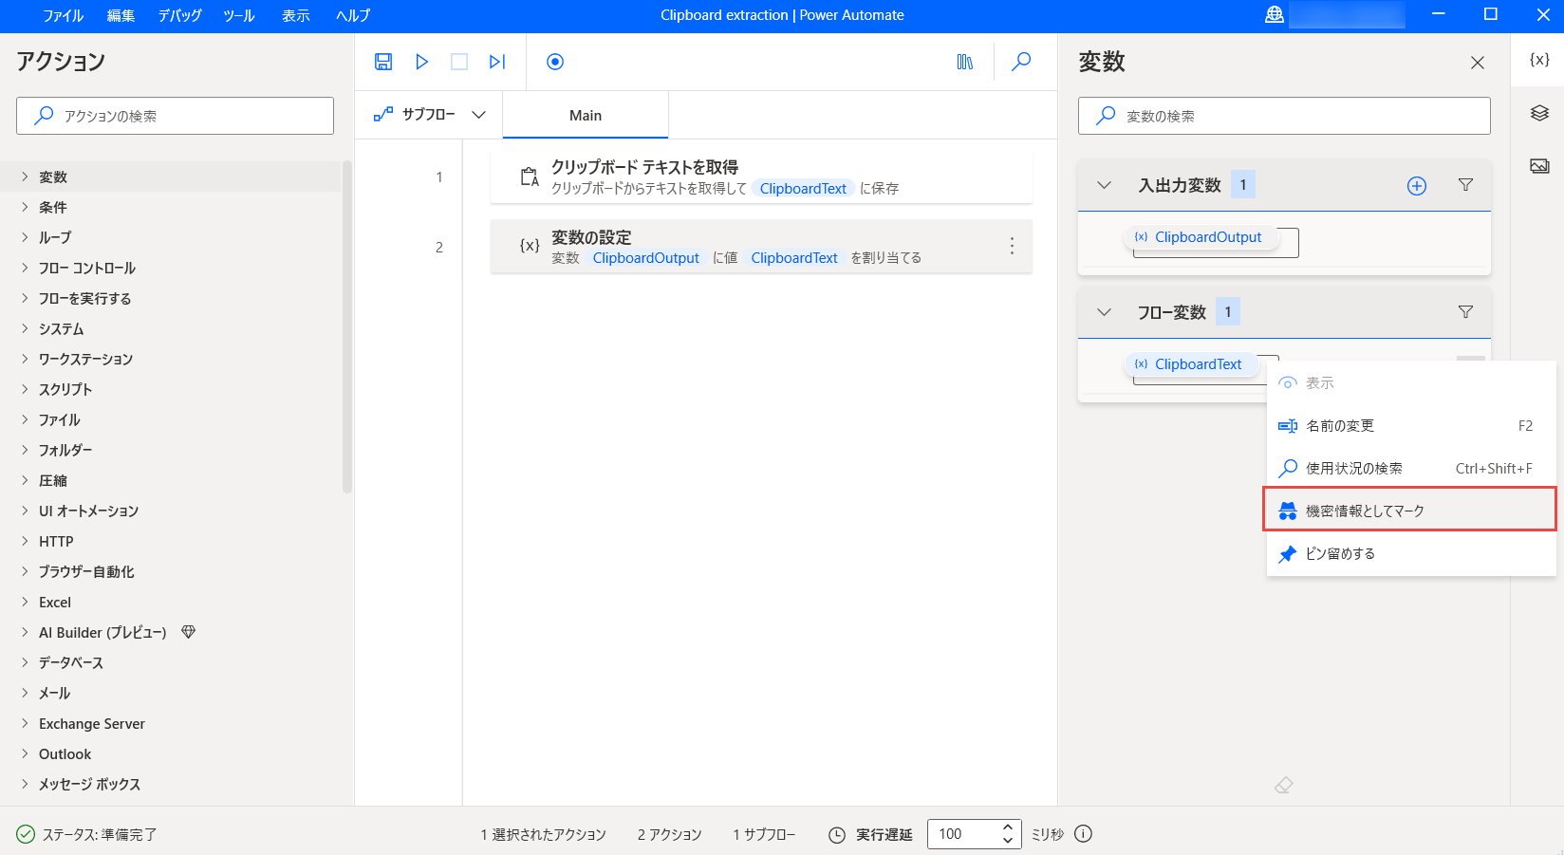Open the ツール menu

pos(239,15)
